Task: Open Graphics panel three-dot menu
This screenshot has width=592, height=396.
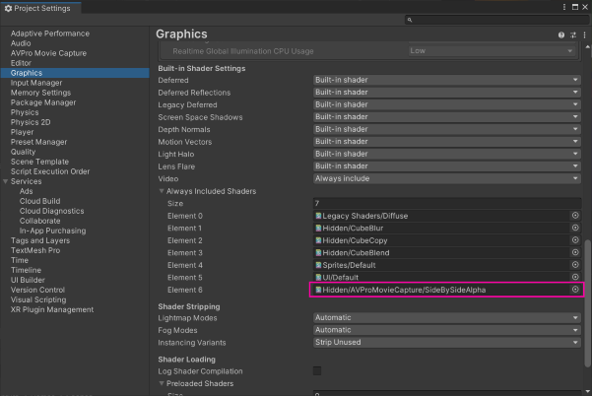Action: coord(584,35)
